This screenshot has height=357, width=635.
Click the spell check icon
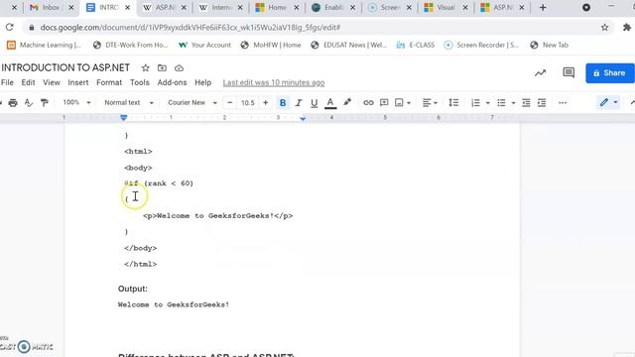29,103
